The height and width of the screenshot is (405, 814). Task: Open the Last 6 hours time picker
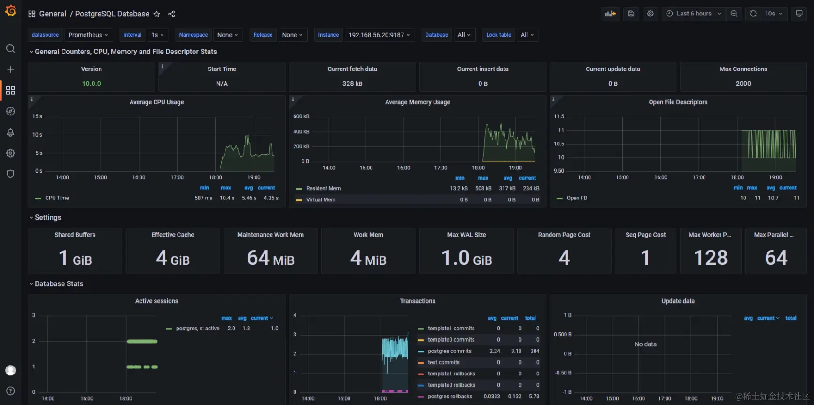click(693, 14)
